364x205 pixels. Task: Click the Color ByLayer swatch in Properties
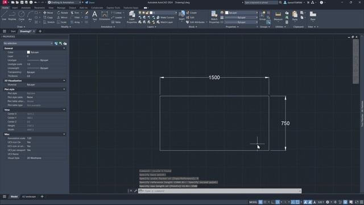tap(28, 52)
